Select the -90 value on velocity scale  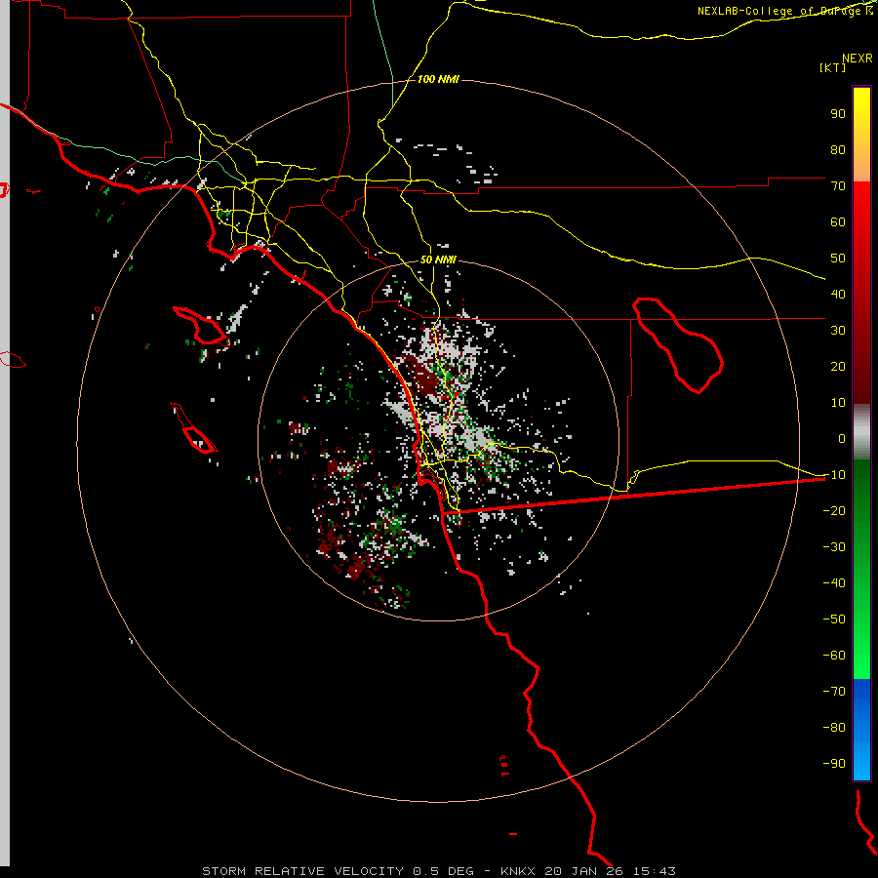834,764
